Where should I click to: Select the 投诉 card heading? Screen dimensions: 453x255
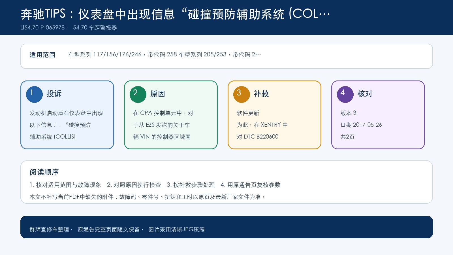(x=54, y=94)
